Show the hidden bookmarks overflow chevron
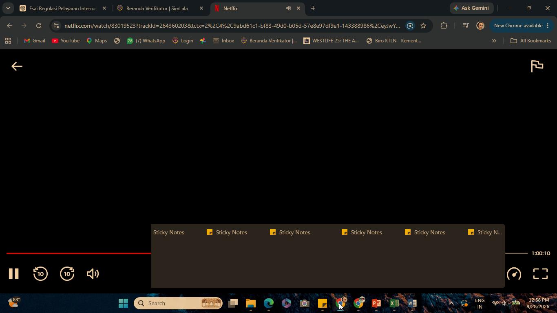This screenshot has width=557, height=313. pyautogui.click(x=494, y=41)
